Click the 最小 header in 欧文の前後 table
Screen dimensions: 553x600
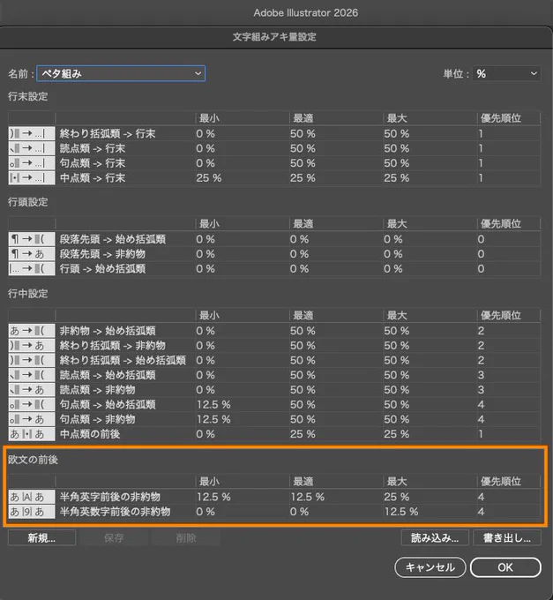click(x=209, y=482)
